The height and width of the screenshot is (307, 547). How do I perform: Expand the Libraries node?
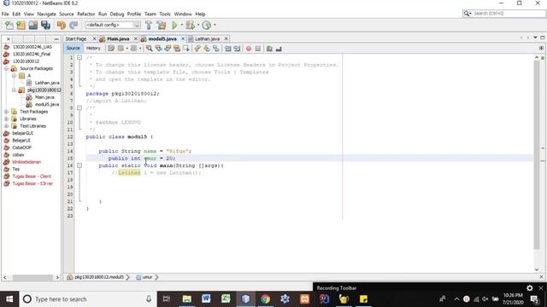click(x=7, y=119)
